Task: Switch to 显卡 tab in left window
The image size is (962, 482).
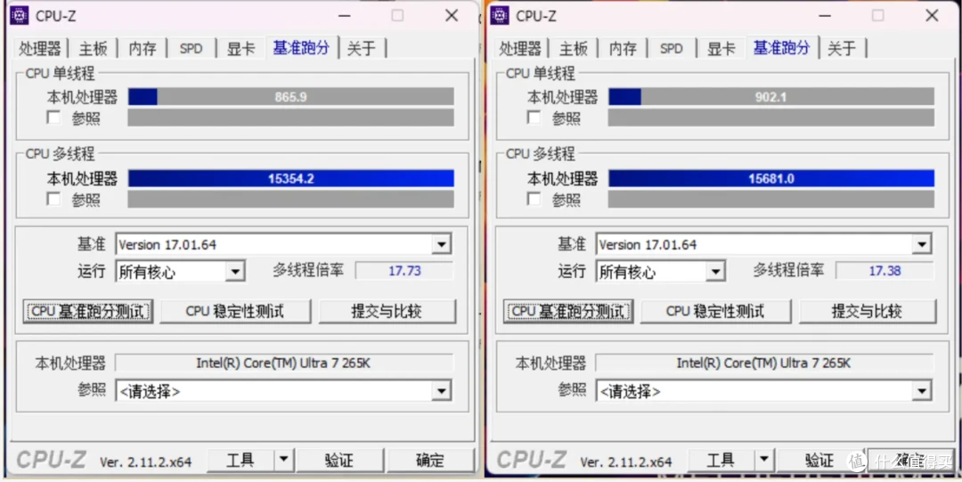Action: [240, 48]
